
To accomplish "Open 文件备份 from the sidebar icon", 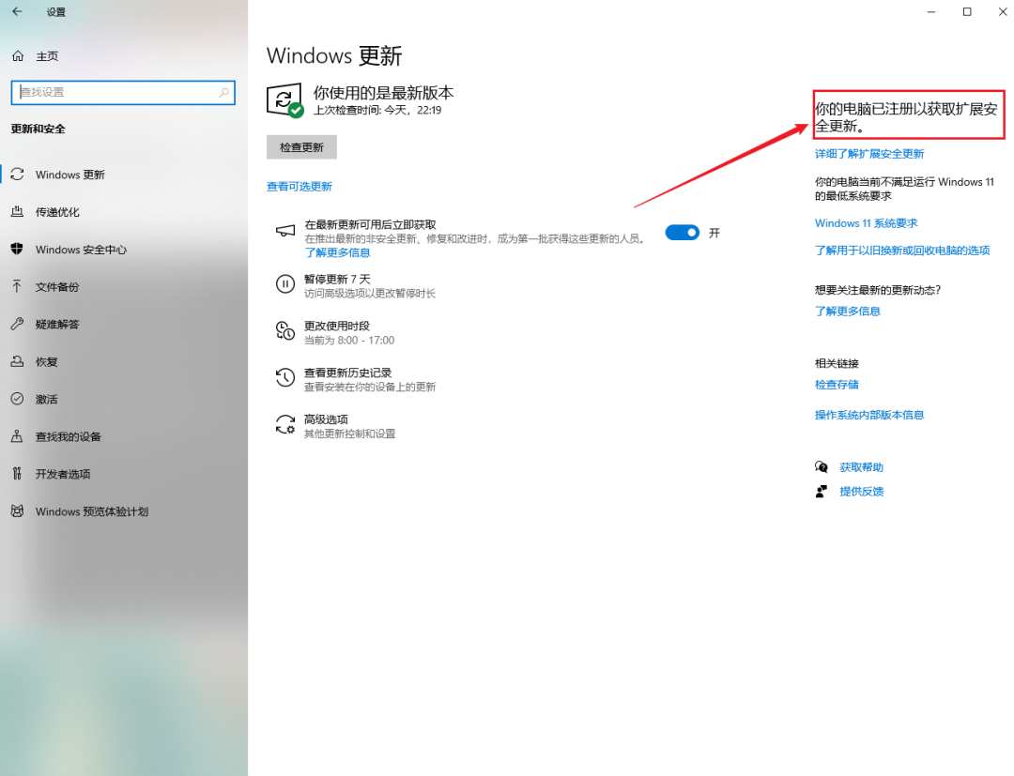I will click(19, 287).
